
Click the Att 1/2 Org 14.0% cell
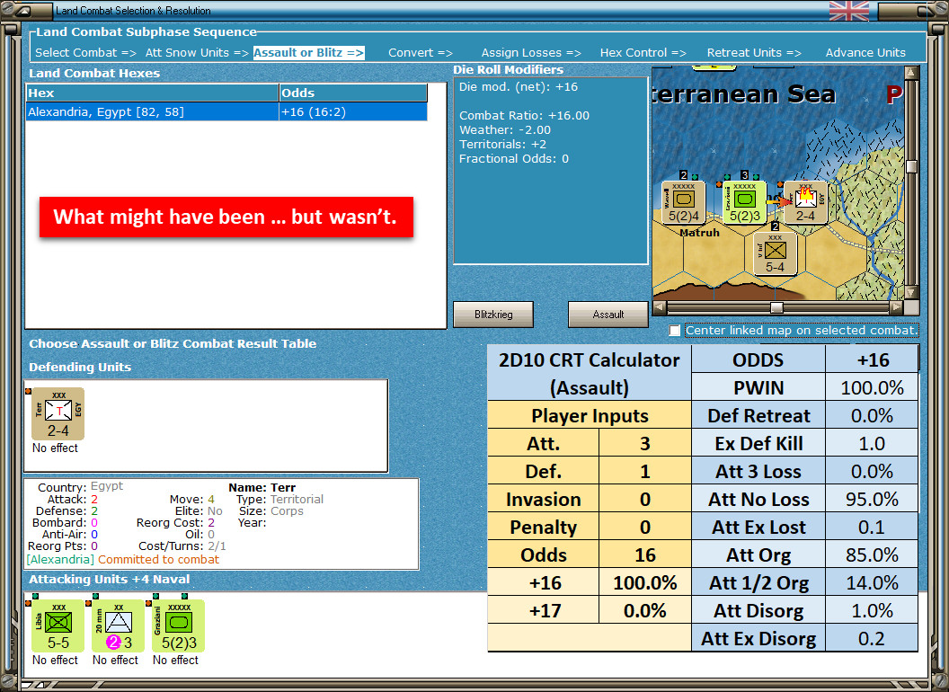click(872, 583)
